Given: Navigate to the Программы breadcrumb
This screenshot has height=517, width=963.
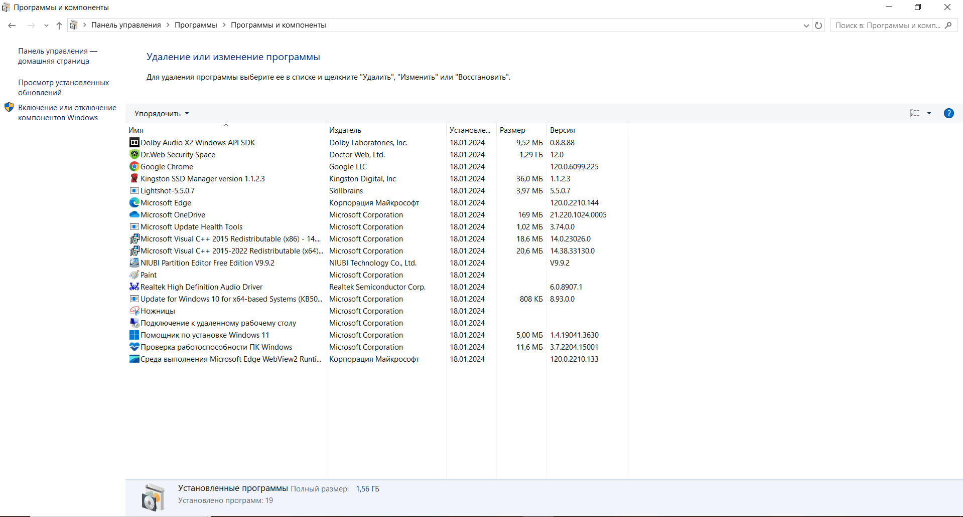Looking at the screenshot, I should point(196,25).
